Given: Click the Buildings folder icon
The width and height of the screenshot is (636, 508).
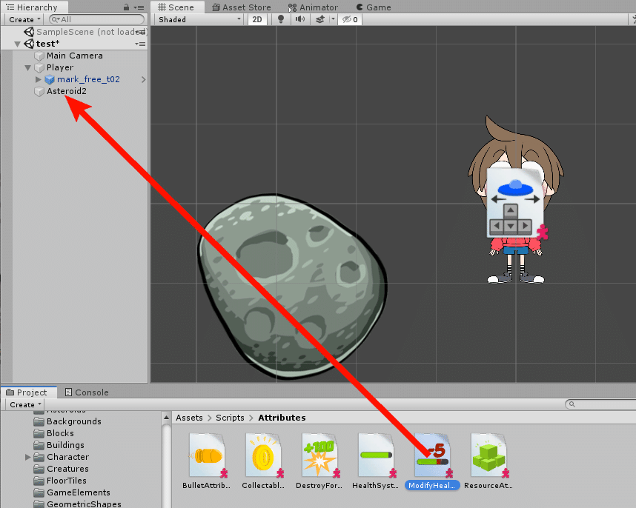Looking at the screenshot, I should point(39,445).
